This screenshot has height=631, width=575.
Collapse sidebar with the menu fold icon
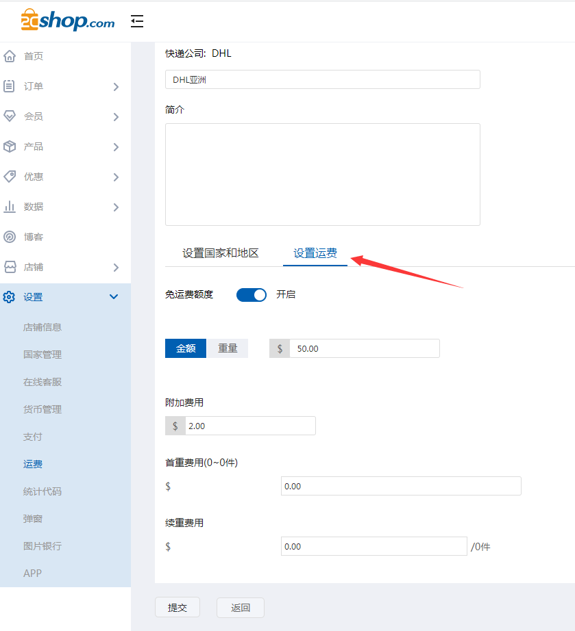coord(137,21)
